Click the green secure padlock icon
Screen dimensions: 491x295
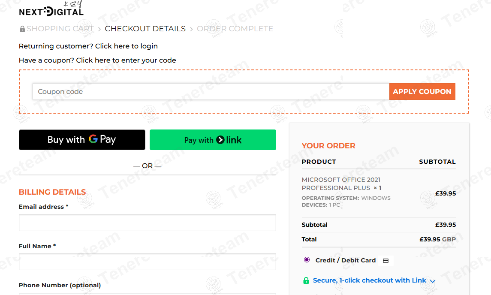click(x=306, y=281)
